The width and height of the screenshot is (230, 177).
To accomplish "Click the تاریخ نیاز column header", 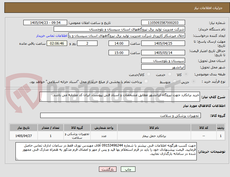I will (24, 128).
